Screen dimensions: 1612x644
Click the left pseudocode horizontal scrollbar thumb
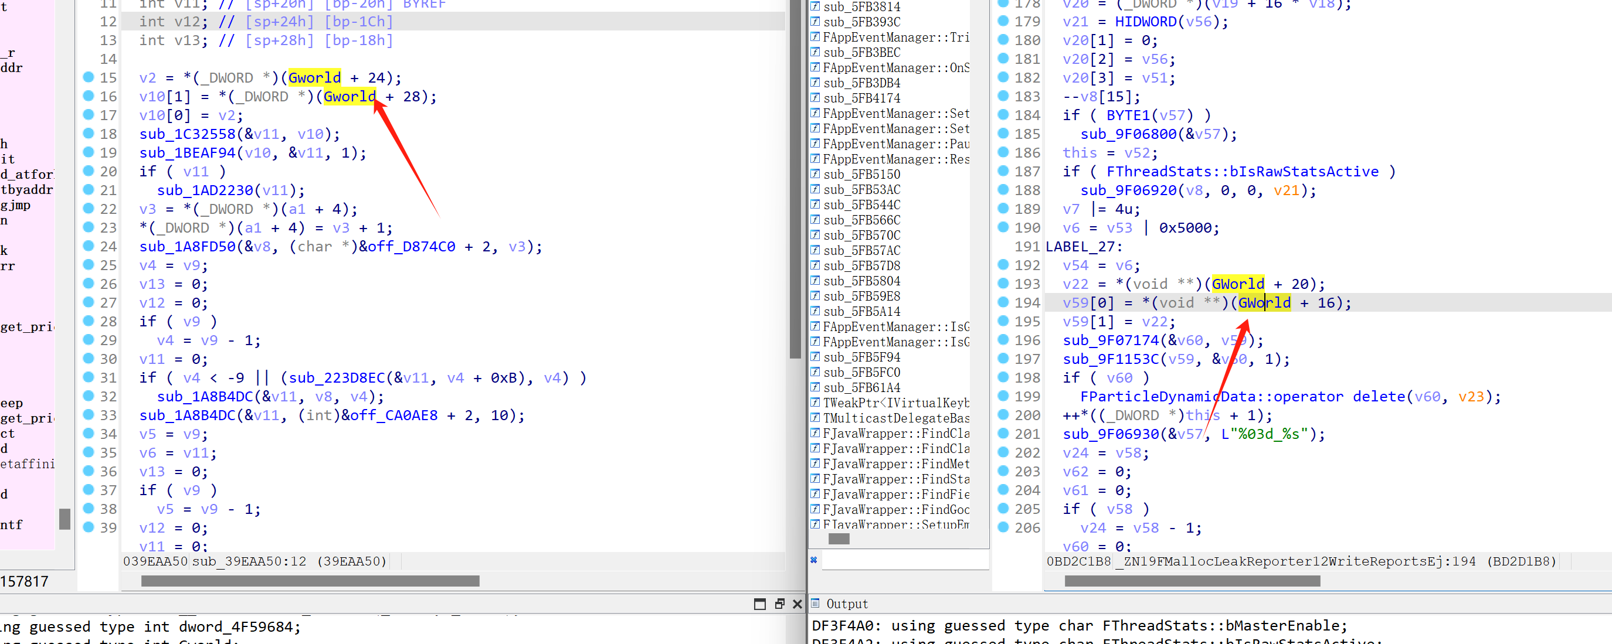pos(310,581)
